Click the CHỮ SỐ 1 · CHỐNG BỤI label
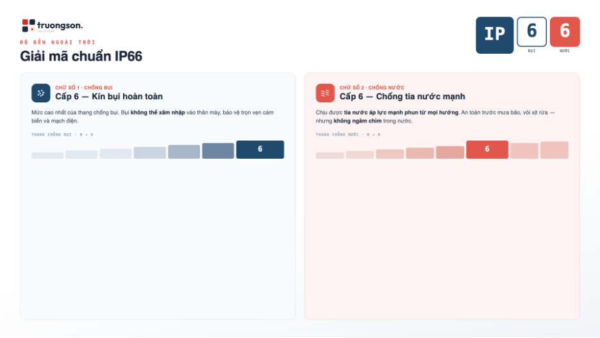This screenshot has height=338, width=600. [84, 88]
